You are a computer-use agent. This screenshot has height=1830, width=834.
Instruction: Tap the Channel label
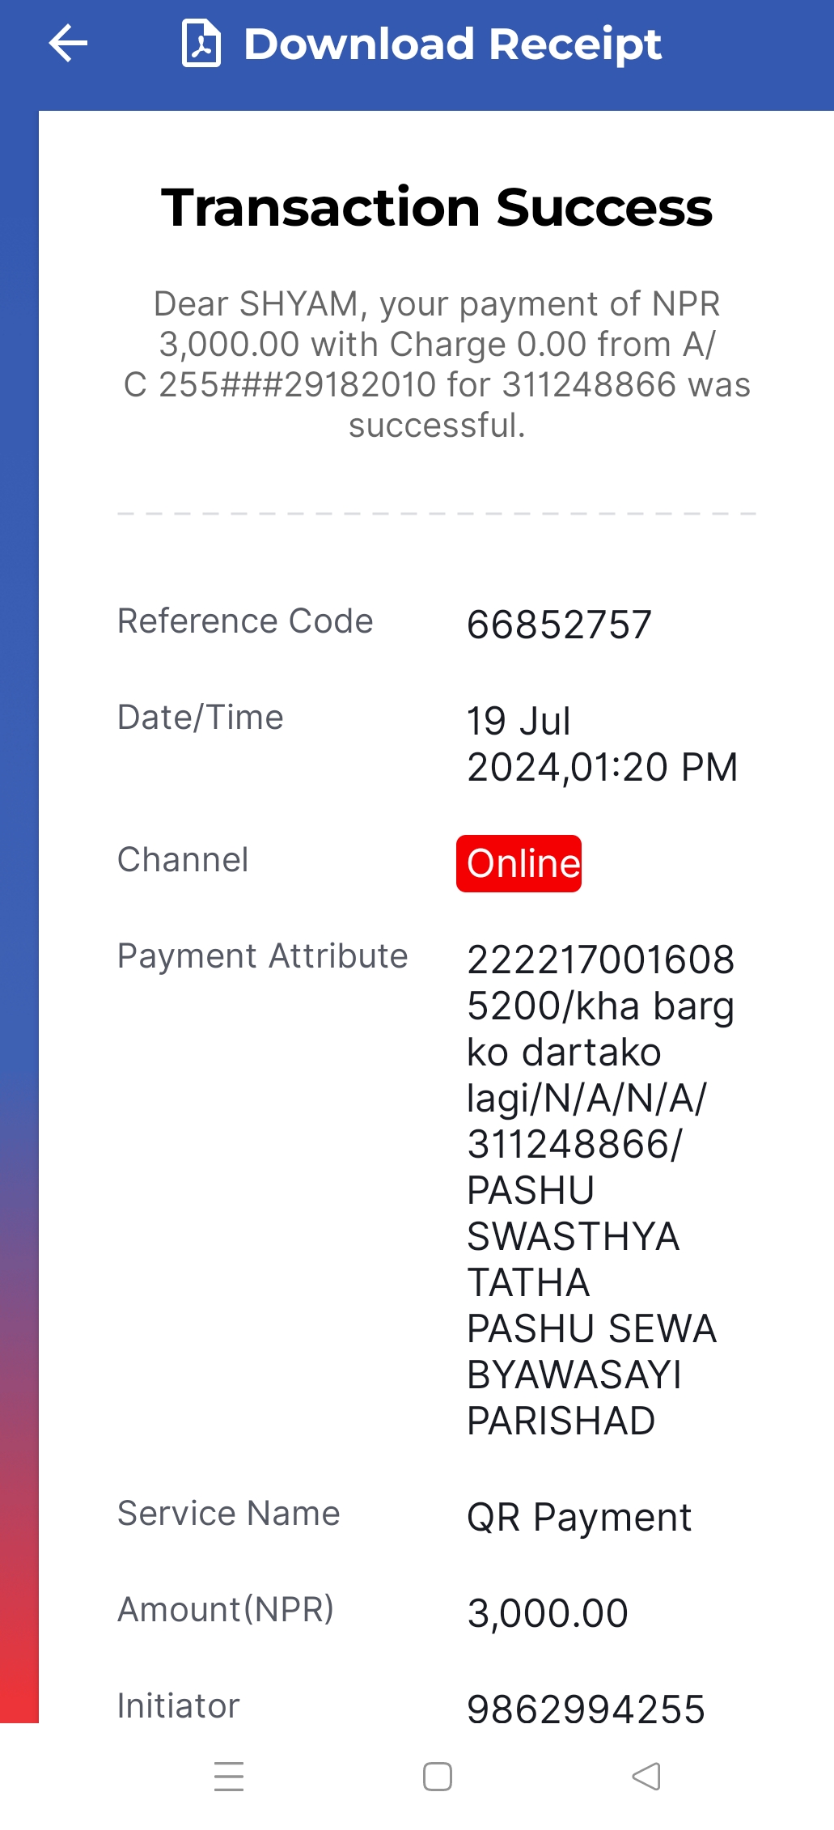click(x=183, y=860)
